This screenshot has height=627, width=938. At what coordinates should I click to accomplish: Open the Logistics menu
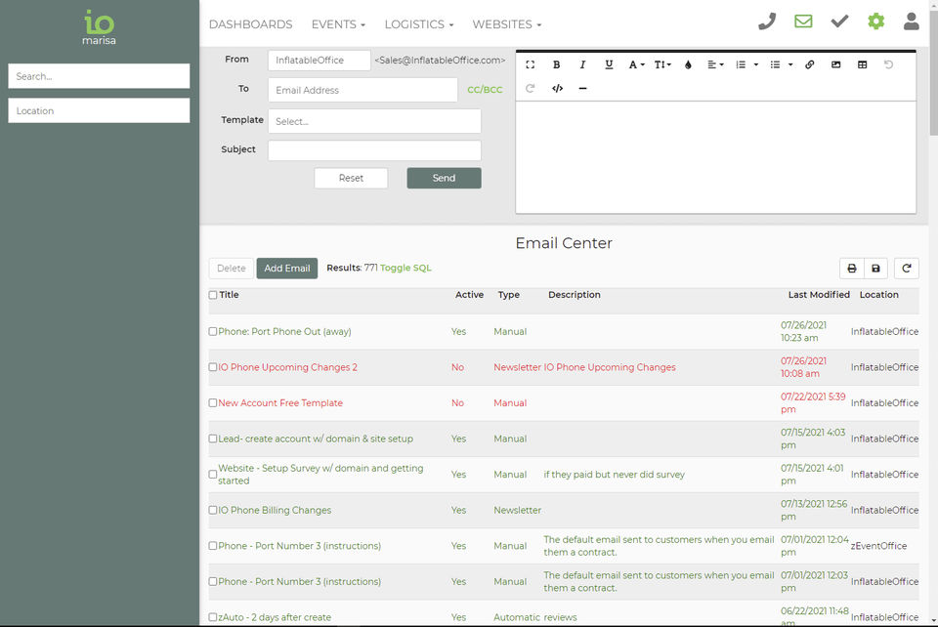click(419, 24)
